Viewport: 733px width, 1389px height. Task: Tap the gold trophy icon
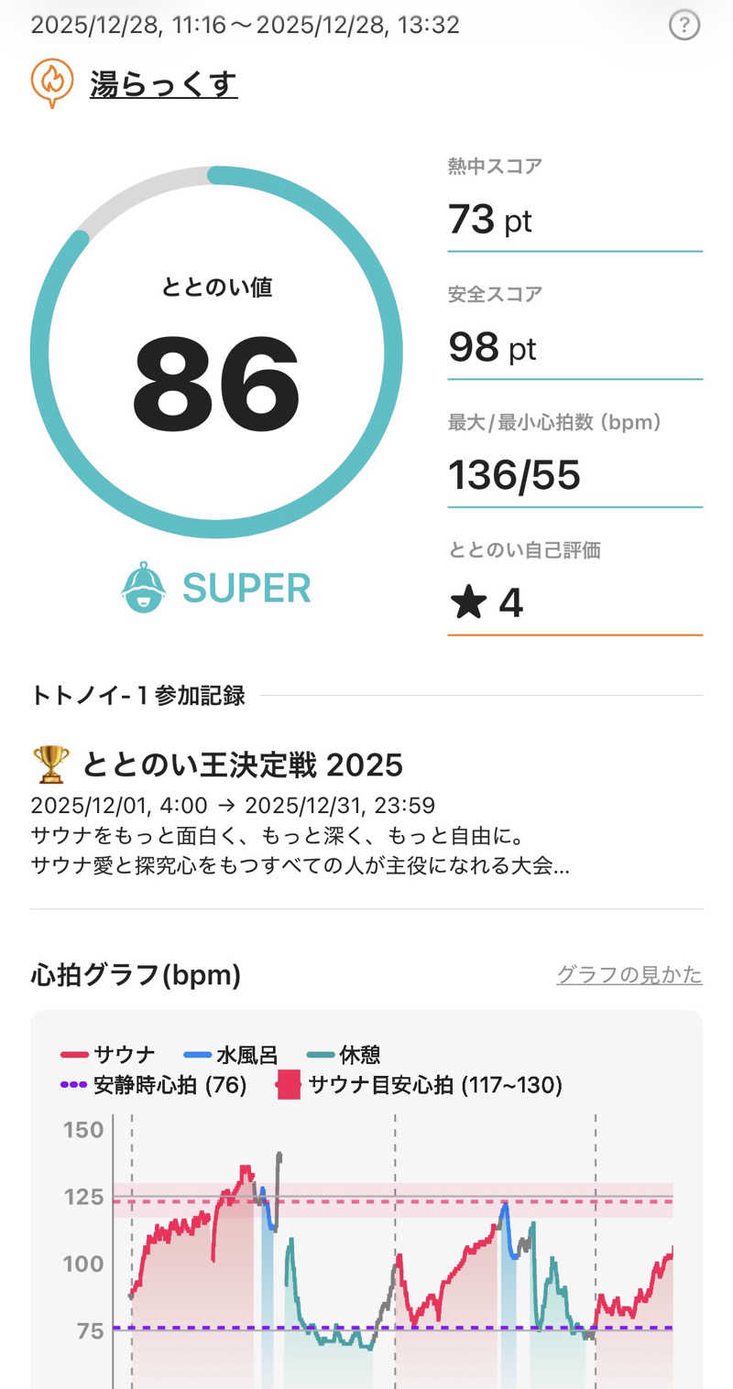[50, 764]
